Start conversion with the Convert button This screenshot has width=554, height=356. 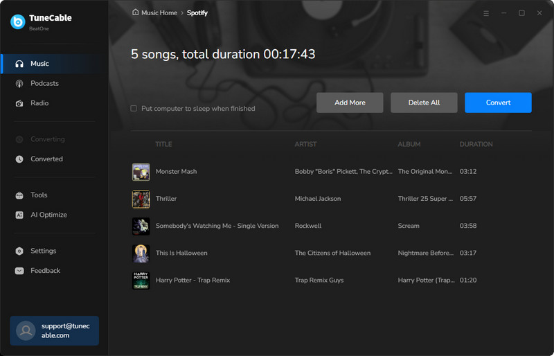point(498,103)
